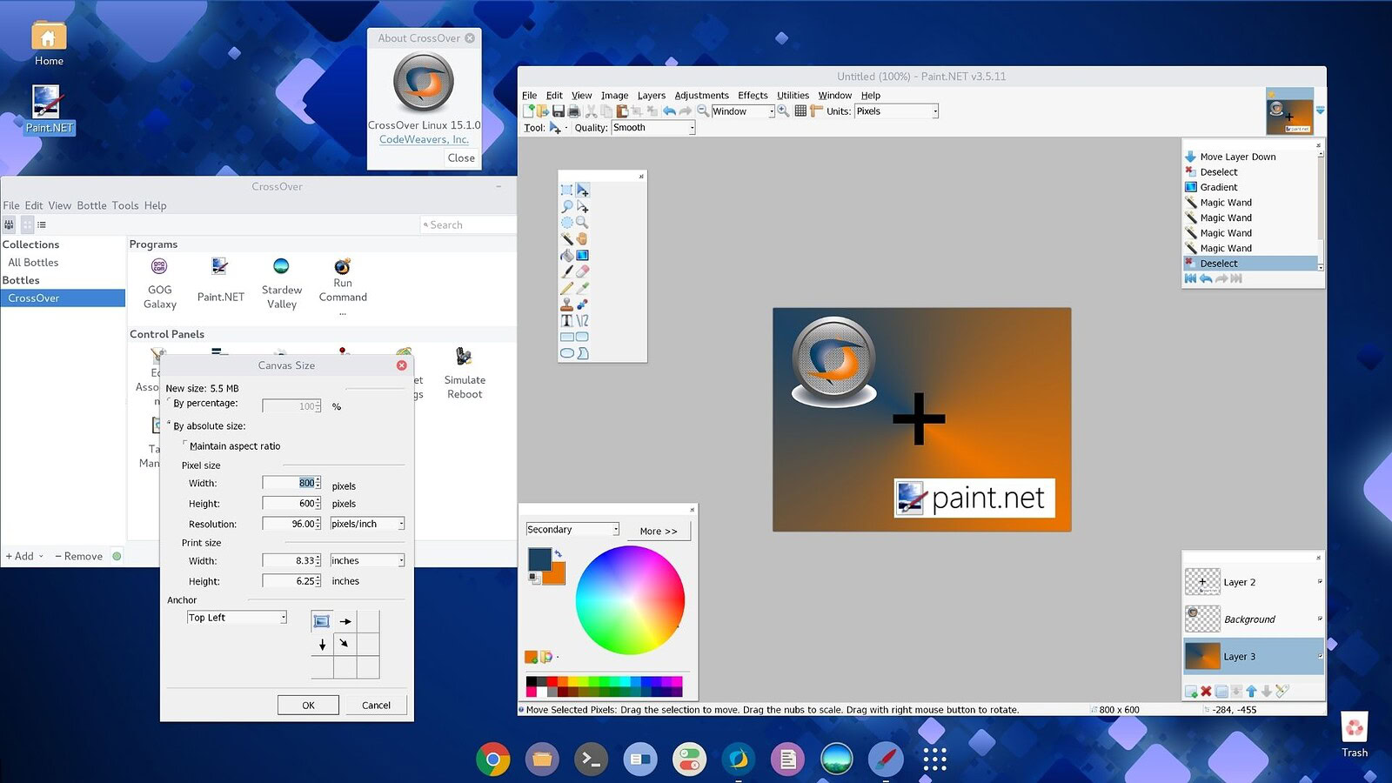The image size is (1392, 783).
Task: Select the Ellipse Select tool
Action: [x=566, y=223]
